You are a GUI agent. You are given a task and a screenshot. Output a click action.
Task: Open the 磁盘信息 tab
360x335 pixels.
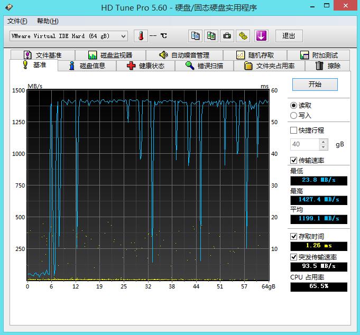(x=87, y=66)
